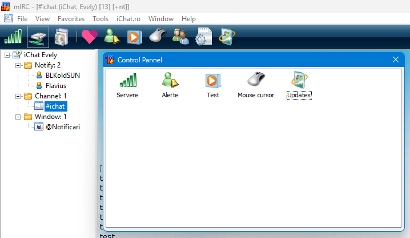The image size is (410, 238).
Task: Open the Favorites menu
Action: (x=71, y=19)
